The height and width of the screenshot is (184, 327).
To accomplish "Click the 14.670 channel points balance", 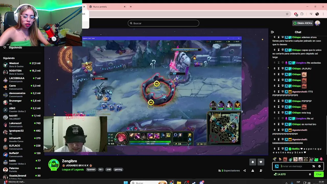I will pos(279,174).
